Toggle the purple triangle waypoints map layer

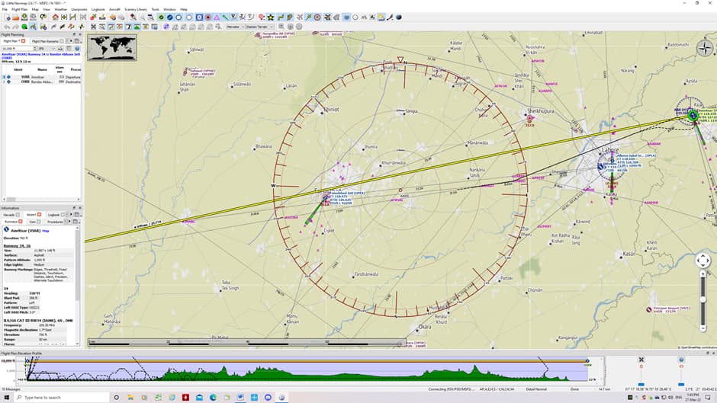tap(217, 18)
